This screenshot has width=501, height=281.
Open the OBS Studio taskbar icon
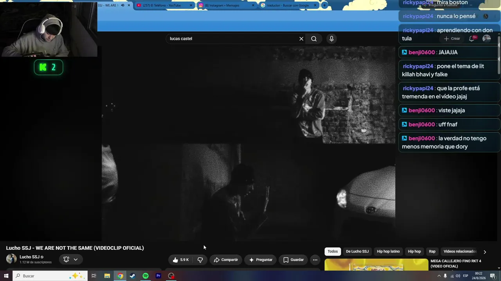171,276
